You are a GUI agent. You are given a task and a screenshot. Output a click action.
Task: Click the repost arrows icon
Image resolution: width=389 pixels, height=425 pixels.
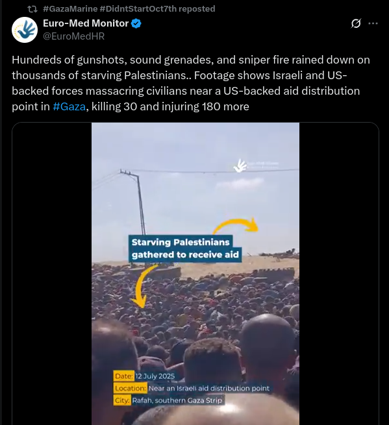[32, 9]
